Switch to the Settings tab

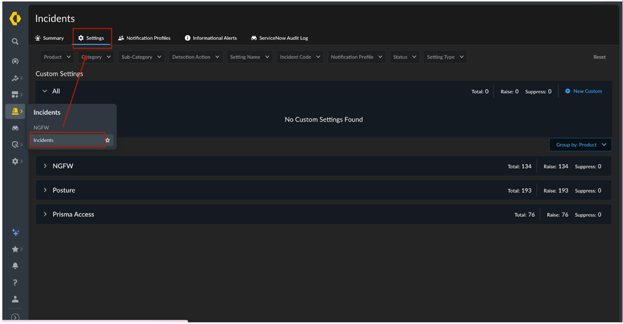pos(92,38)
